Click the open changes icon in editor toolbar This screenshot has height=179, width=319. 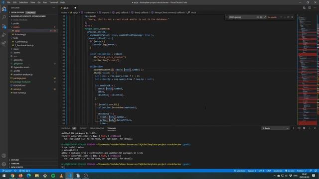[304, 8]
